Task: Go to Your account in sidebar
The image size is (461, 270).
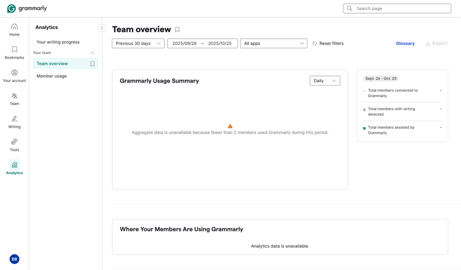Action: (x=14, y=76)
